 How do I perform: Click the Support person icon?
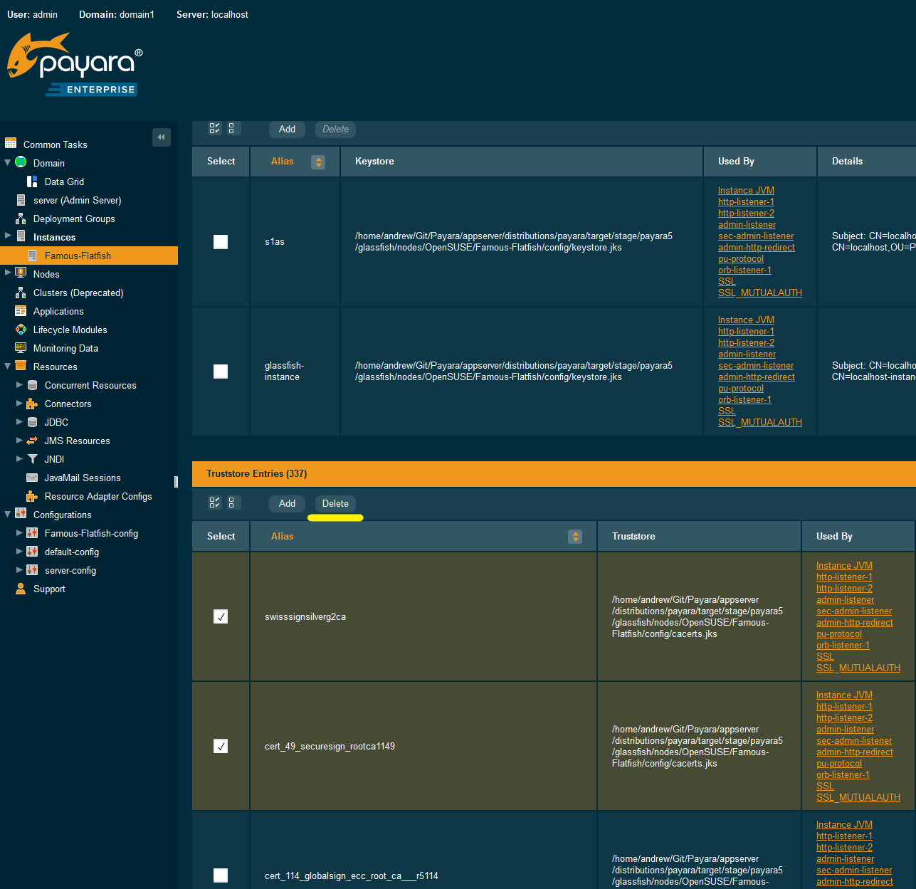[21, 589]
